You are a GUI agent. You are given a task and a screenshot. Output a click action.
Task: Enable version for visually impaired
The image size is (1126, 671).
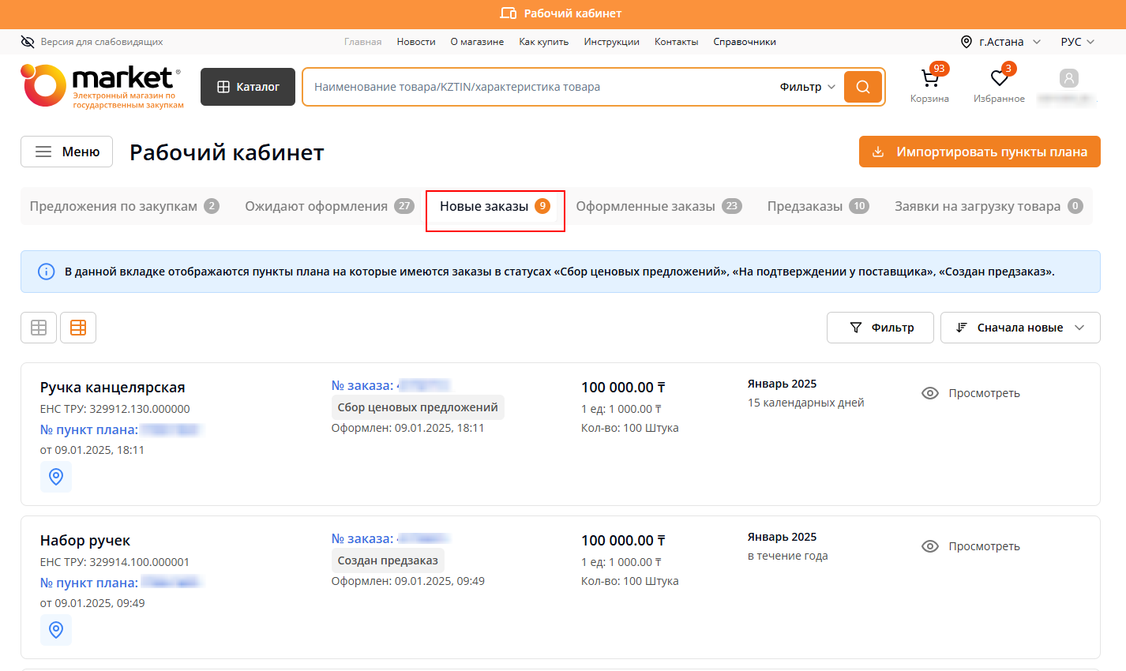(92, 42)
